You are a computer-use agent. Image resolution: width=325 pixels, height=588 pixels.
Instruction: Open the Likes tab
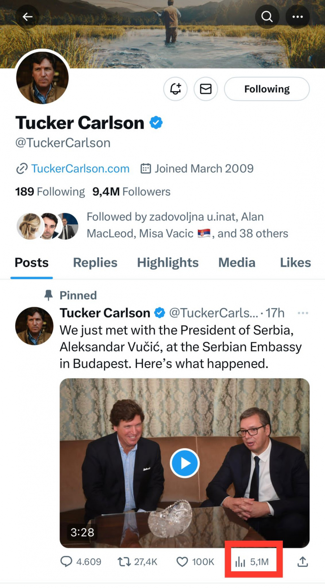(295, 263)
